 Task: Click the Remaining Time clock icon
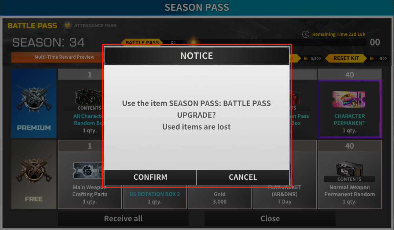306,34
